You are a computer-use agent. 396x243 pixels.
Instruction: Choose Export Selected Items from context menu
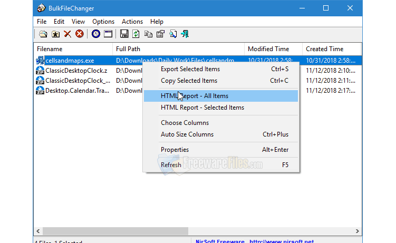(x=221, y=69)
